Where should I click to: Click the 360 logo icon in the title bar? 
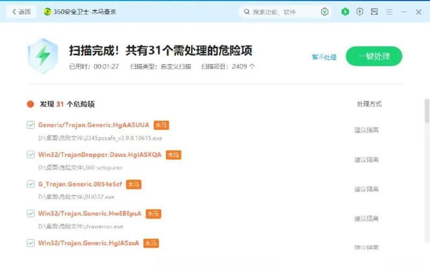click(x=47, y=12)
